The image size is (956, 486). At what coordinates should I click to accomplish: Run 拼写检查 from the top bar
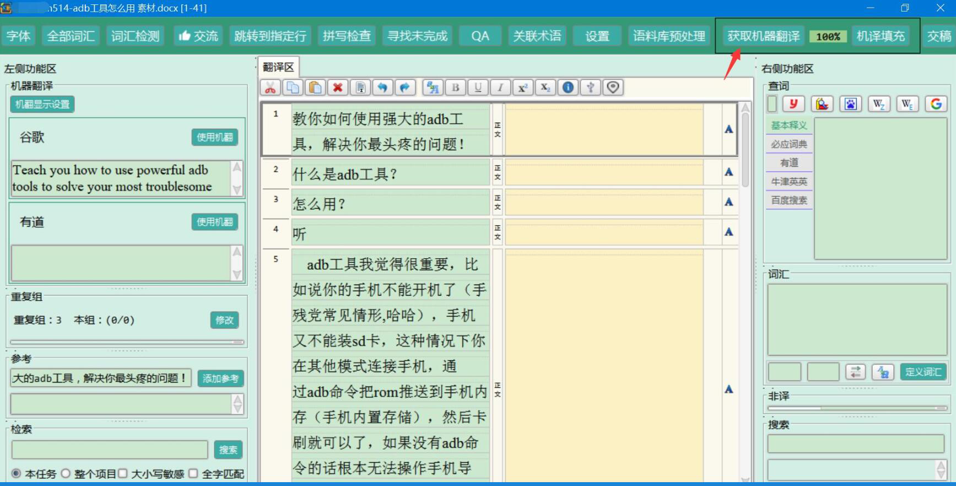347,36
